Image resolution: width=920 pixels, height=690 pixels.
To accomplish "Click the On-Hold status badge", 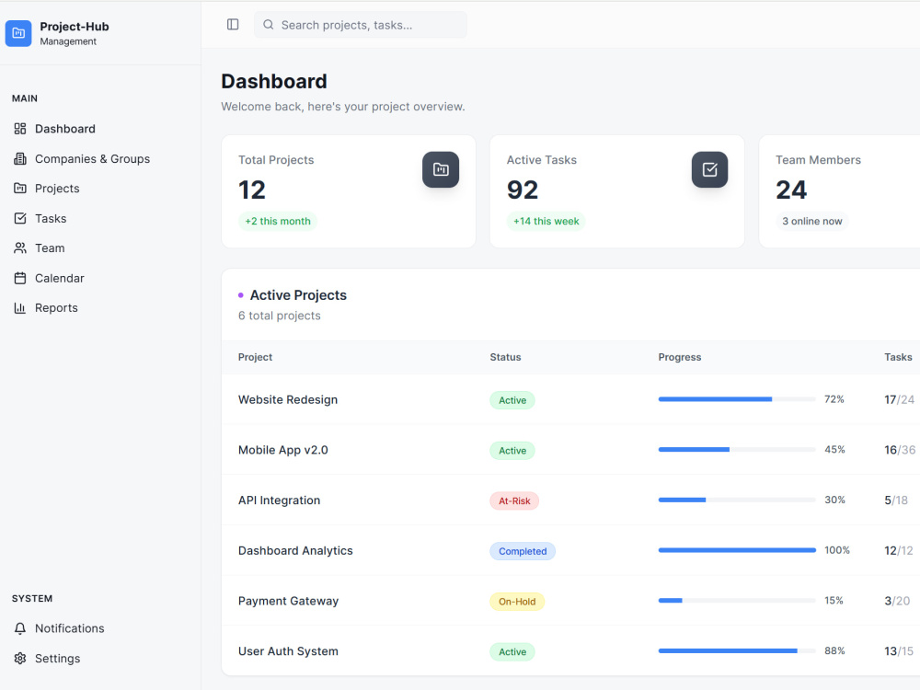I will point(517,602).
